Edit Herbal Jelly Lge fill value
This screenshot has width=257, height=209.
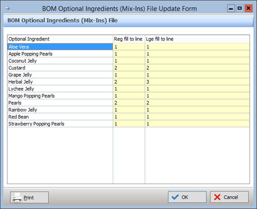pyautogui.click(x=197, y=82)
